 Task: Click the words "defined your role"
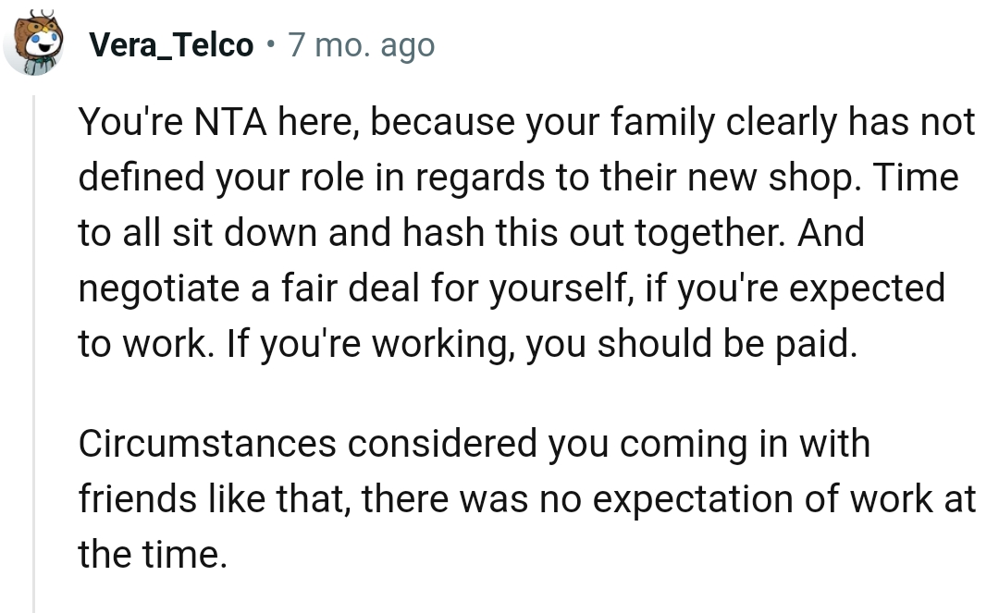click(x=219, y=178)
